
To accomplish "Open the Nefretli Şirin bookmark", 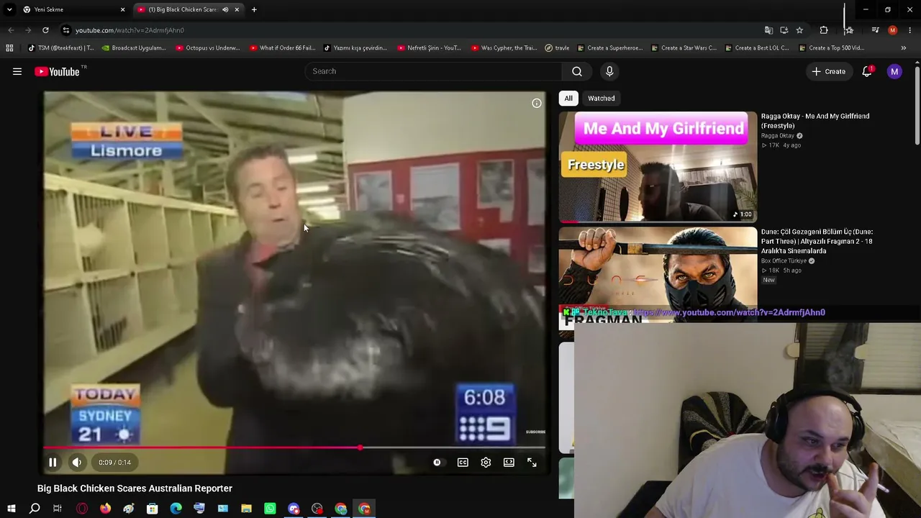I will tap(429, 48).
